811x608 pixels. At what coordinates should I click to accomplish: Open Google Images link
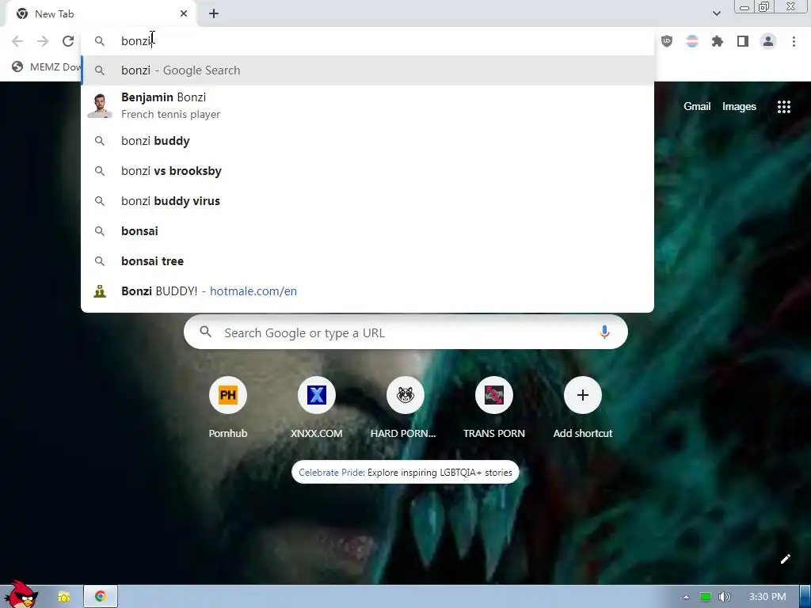(739, 107)
